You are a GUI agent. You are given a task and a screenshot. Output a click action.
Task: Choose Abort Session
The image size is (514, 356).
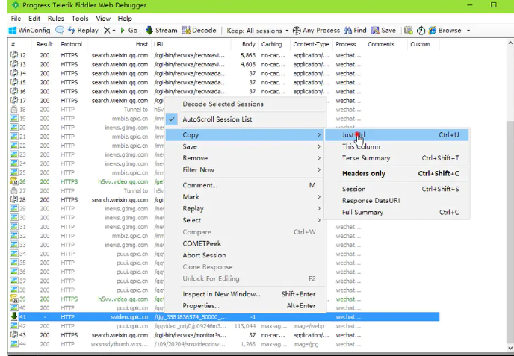tap(246, 255)
